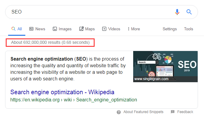
Task: Switch to the Images tab
Action: click(x=62, y=29)
